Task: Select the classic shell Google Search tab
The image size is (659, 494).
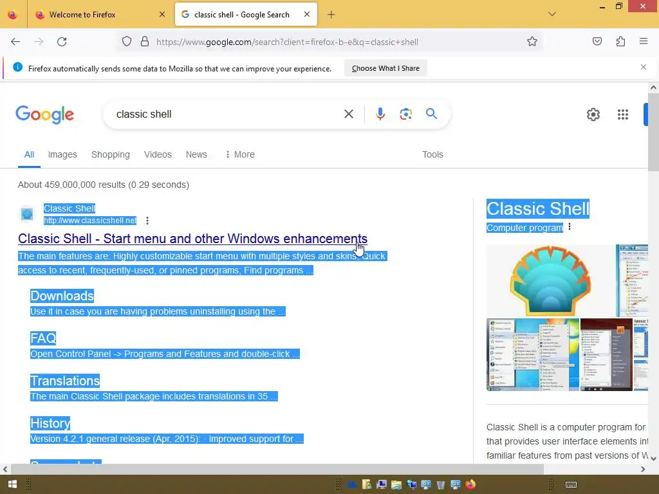Action: pyautogui.click(x=246, y=14)
